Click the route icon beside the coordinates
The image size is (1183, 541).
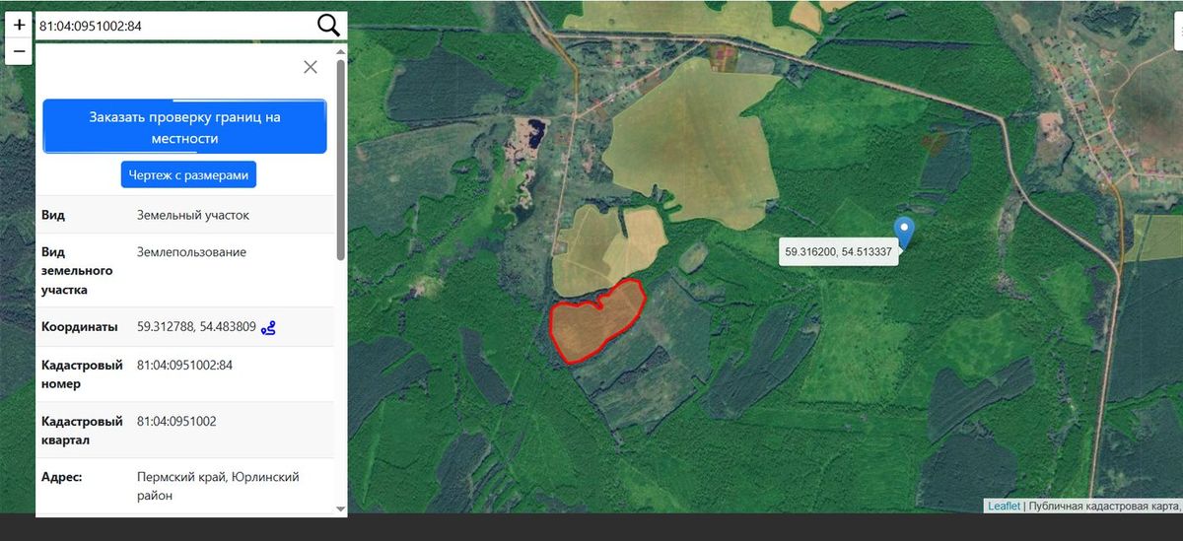(x=268, y=328)
